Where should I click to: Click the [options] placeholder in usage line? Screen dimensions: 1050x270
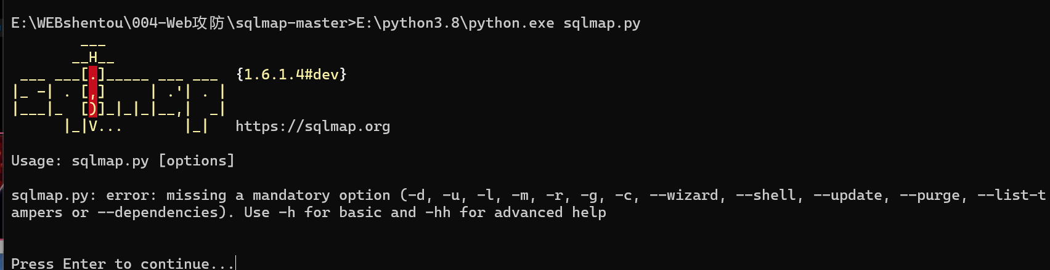(x=197, y=161)
